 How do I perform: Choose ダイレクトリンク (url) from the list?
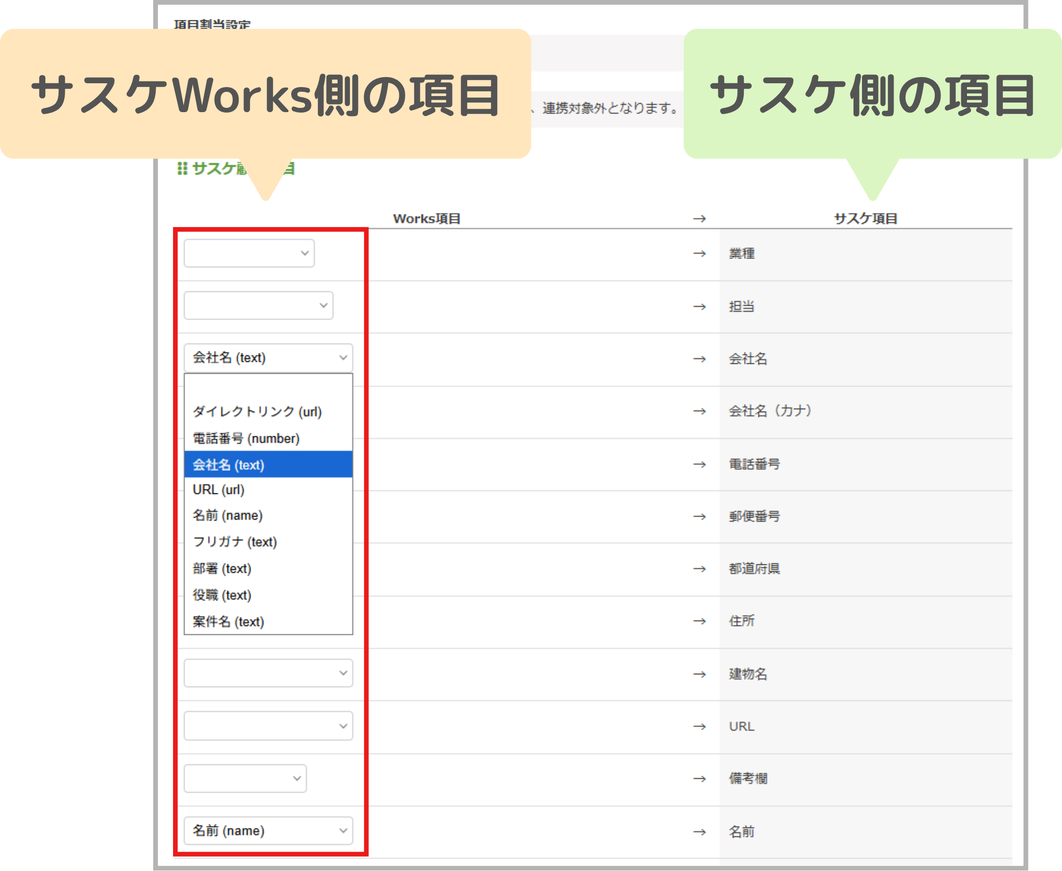click(268, 412)
